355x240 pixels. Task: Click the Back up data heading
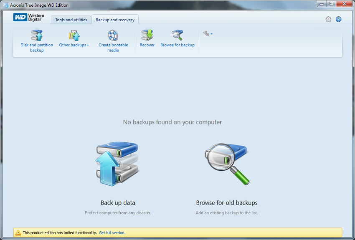click(x=118, y=203)
